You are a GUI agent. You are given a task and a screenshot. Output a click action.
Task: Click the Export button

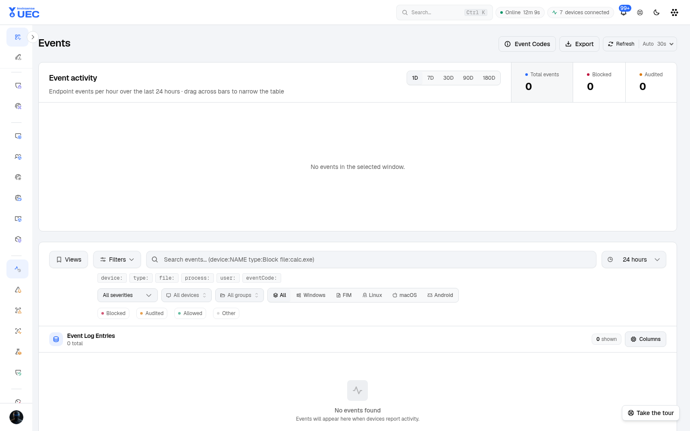point(579,44)
